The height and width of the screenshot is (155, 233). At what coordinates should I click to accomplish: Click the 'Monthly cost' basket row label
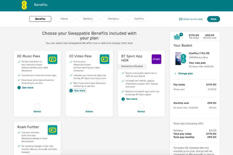click(181, 103)
